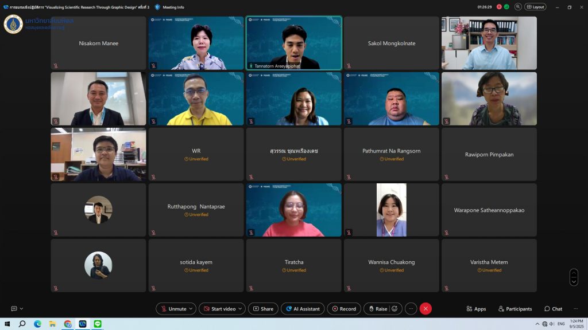The image size is (588, 330).
Task: Click the Unmute microphone button
Action: point(173,309)
